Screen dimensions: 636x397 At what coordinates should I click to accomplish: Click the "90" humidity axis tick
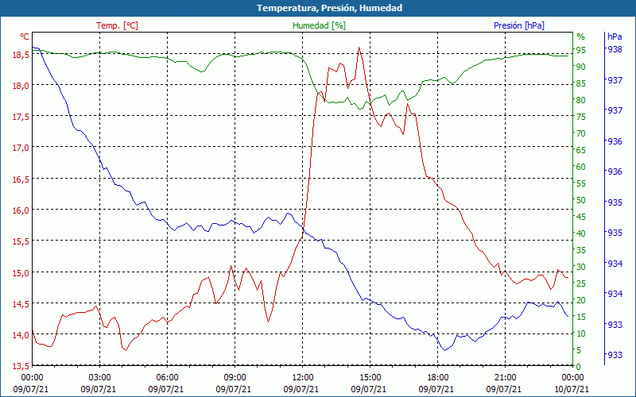pos(581,67)
